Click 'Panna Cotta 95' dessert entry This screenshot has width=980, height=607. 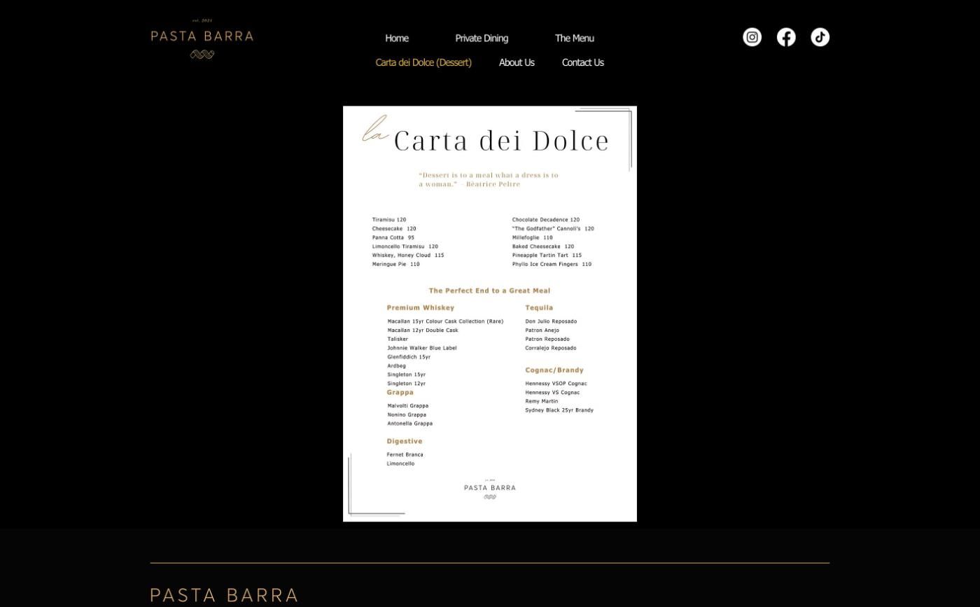393,237
